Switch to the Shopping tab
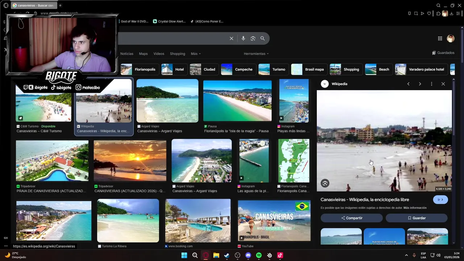Screen dimensions: 464x261 (x=178, y=54)
